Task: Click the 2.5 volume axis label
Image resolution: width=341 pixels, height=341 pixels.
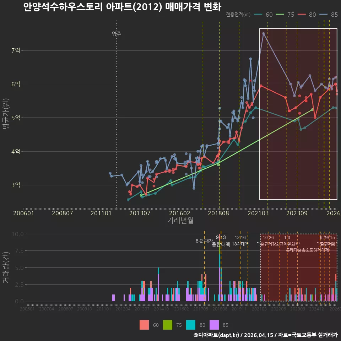Action: (19, 285)
